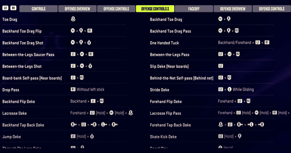
Task: Select the Offense Controls tab
Action: 116,9
